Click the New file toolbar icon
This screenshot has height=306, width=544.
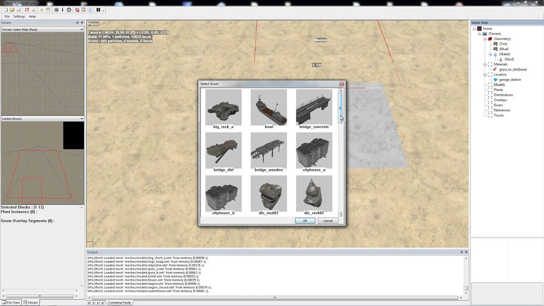point(6,10)
